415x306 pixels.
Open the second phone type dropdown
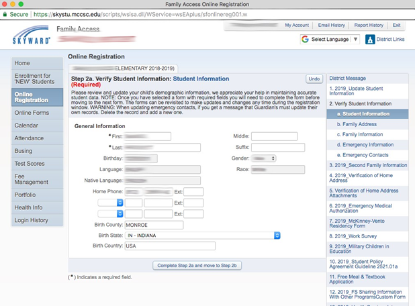coord(110,202)
